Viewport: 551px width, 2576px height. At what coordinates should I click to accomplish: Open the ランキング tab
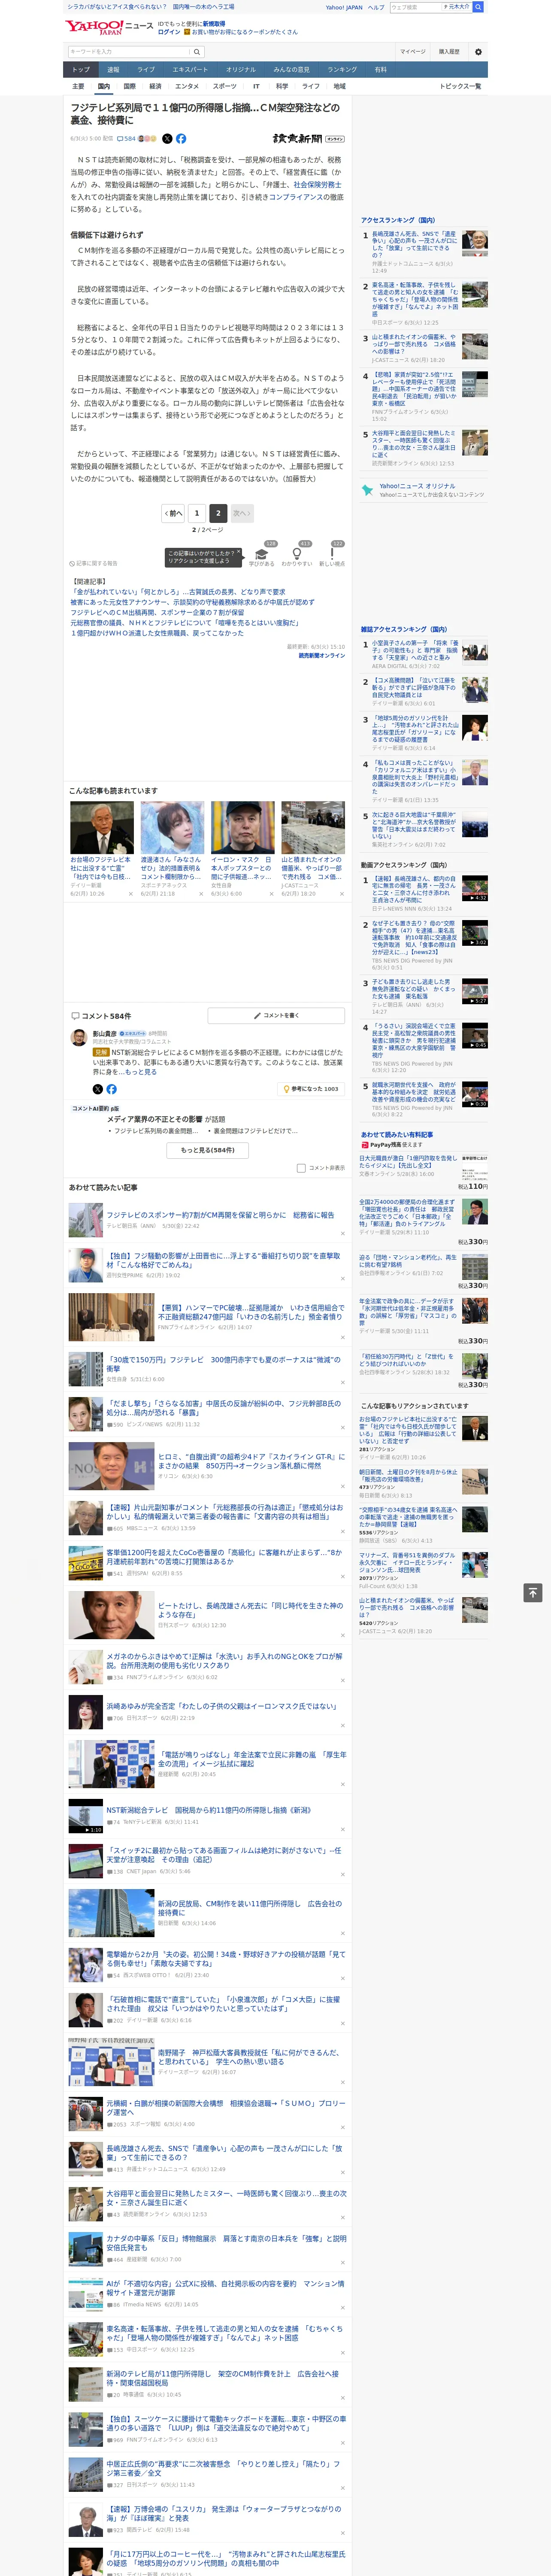342,70
